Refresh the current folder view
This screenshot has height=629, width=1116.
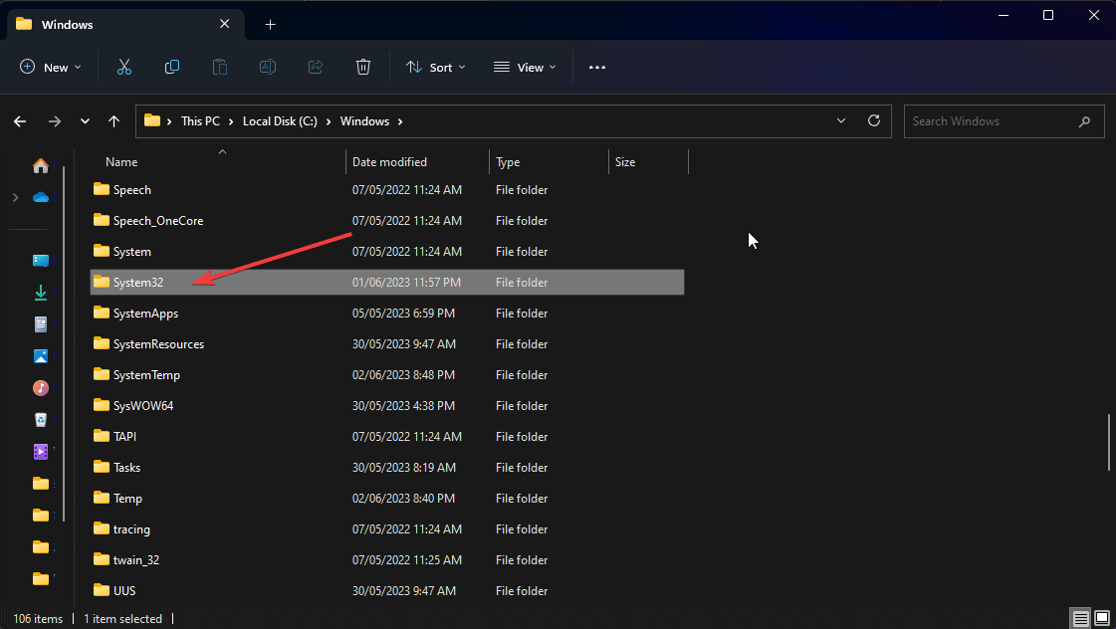[873, 120]
